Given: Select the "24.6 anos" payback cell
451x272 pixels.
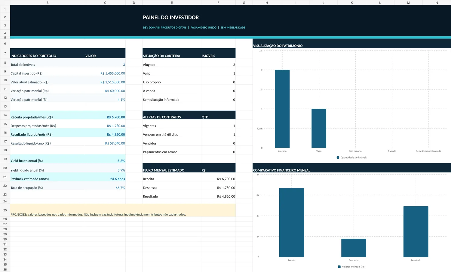Looking at the screenshot, I should 105,177.
